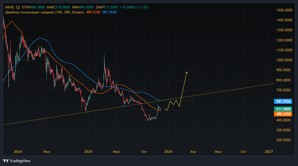Click the +15.5000 (+3.13%) change value
Screen dimensions: 298x166
click(134, 7)
